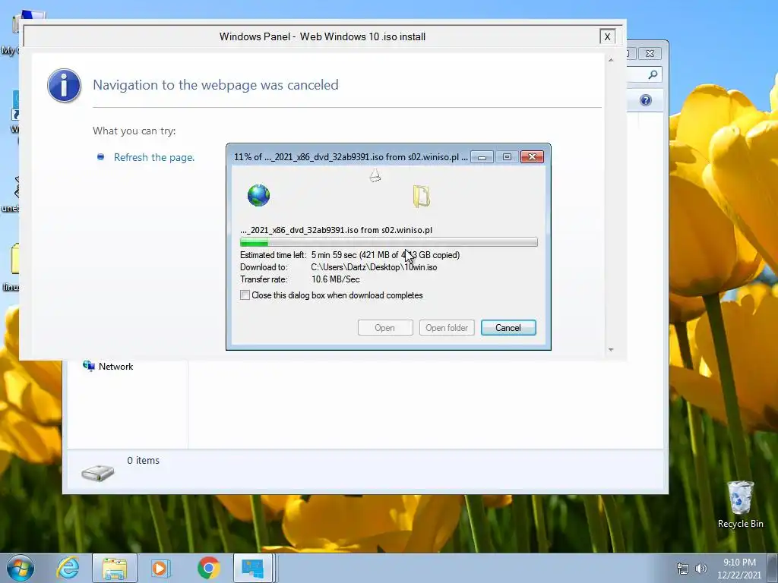Click the globe icon in download dialog

click(x=258, y=195)
